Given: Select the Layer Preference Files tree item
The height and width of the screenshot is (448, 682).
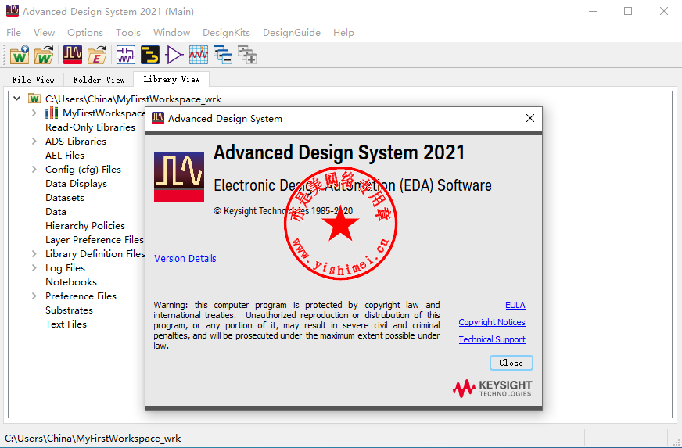Looking at the screenshot, I should click(x=95, y=240).
